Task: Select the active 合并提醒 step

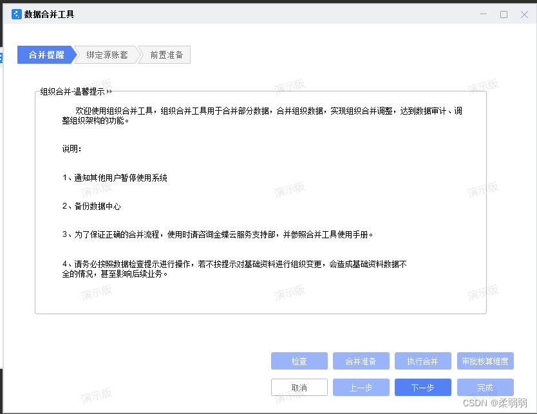Action: point(46,55)
